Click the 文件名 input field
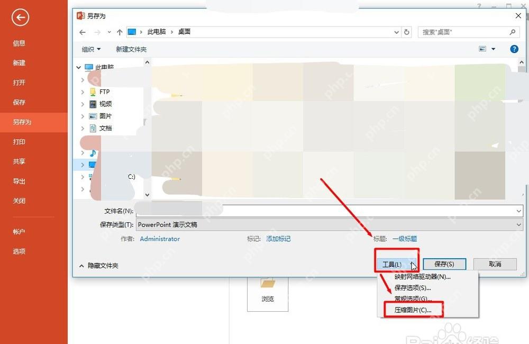 coord(325,211)
